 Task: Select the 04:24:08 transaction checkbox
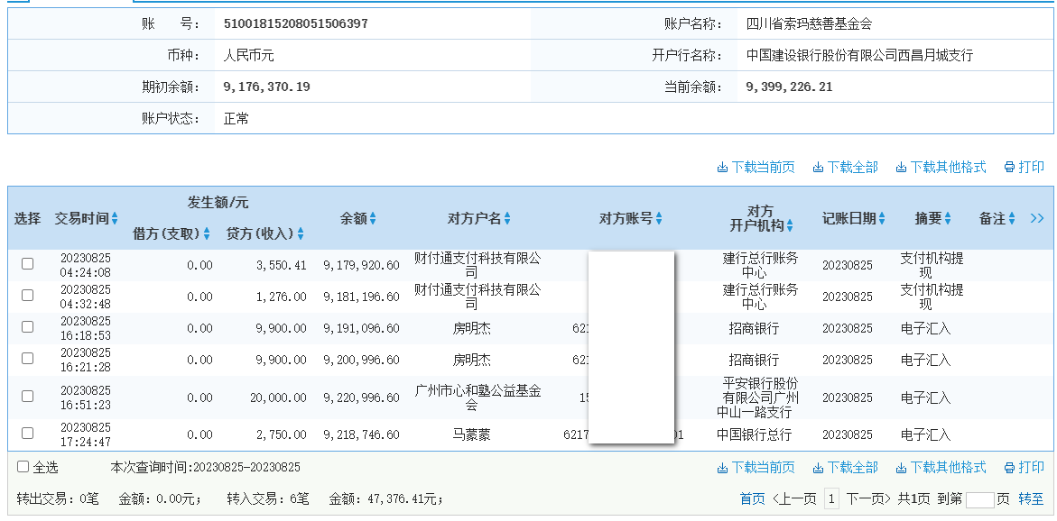pos(28,264)
